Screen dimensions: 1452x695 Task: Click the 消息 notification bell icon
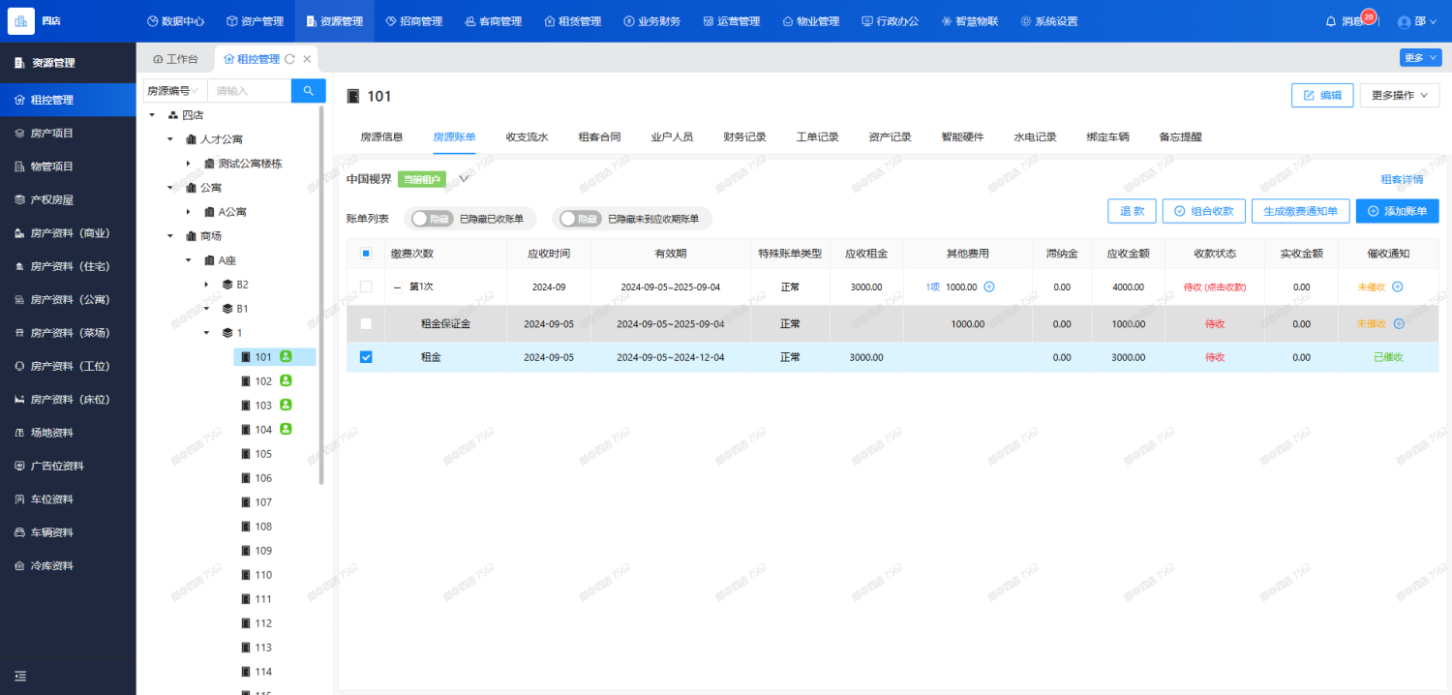[x=1331, y=21]
